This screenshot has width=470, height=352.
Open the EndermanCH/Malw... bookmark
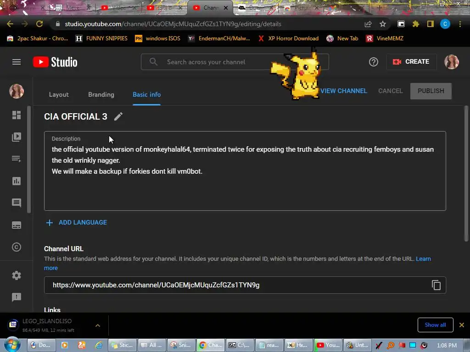point(219,38)
